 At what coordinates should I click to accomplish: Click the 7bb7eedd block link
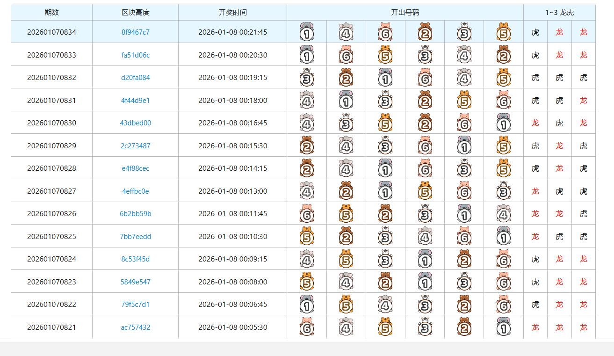pyautogui.click(x=135, y=237)
